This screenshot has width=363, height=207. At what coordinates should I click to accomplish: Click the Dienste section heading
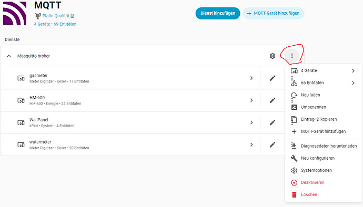(12, 39)
